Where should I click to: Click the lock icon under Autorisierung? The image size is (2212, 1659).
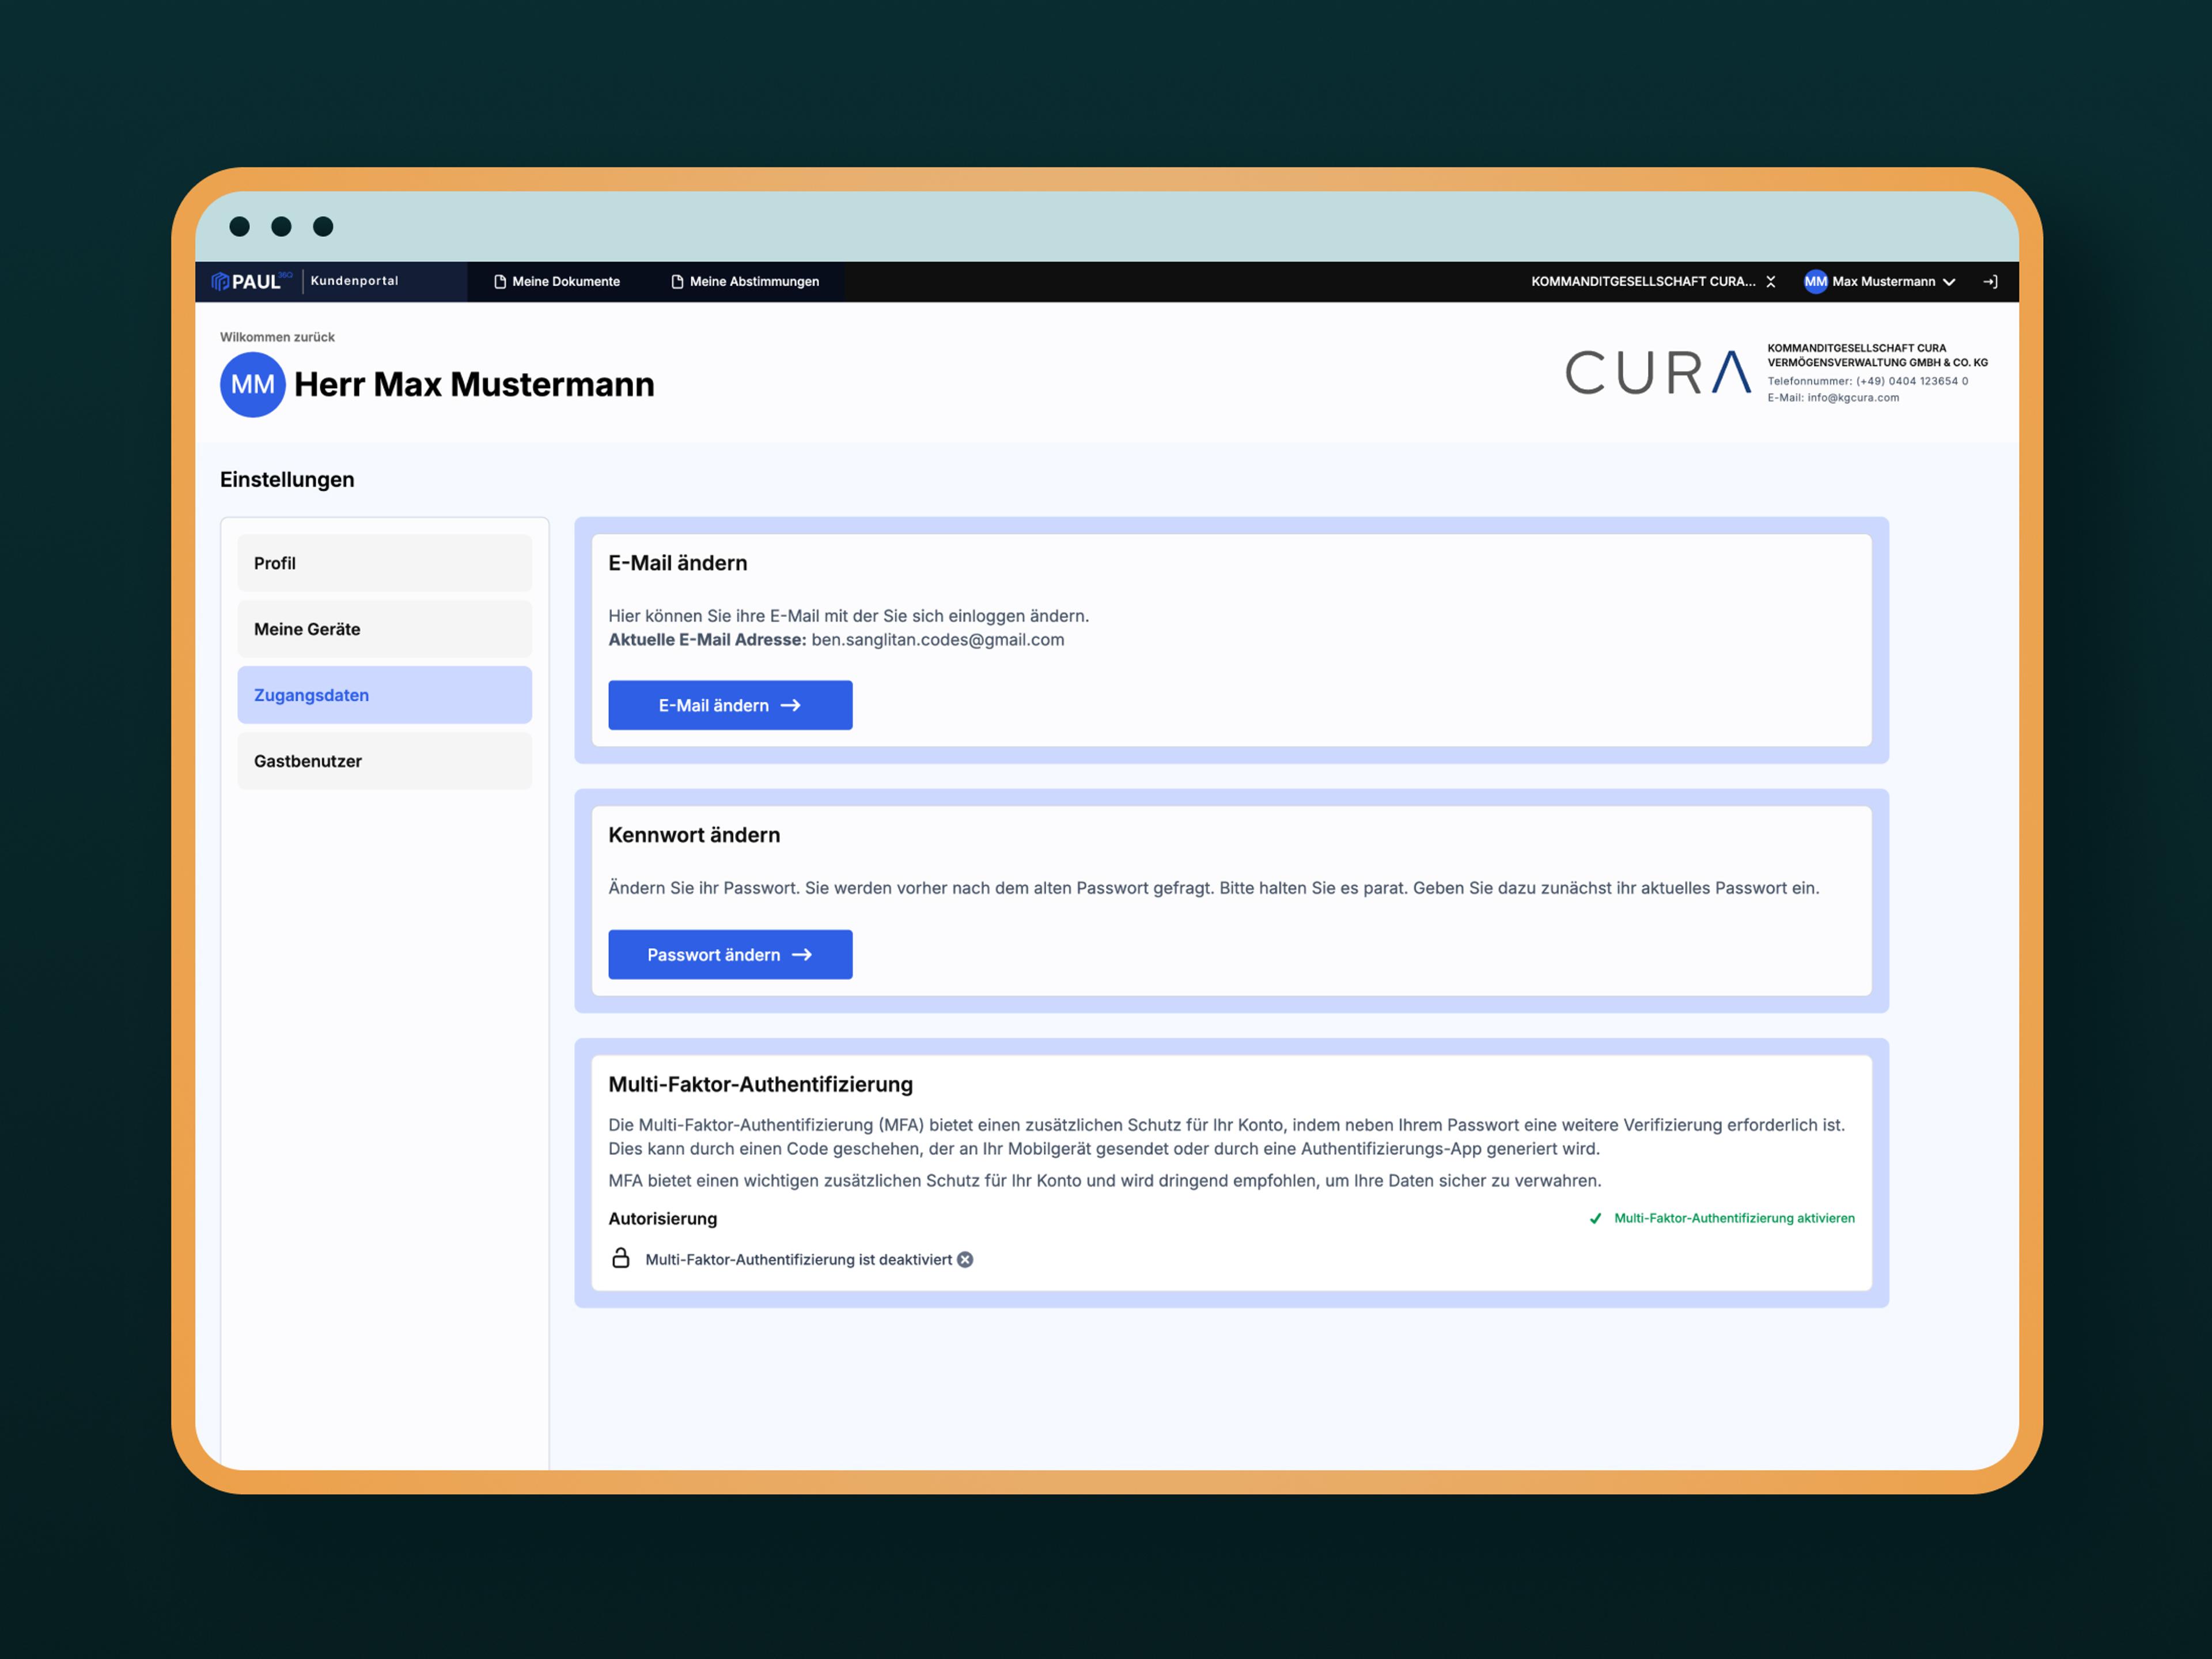pyautogui.click(x=620, y=1258)
